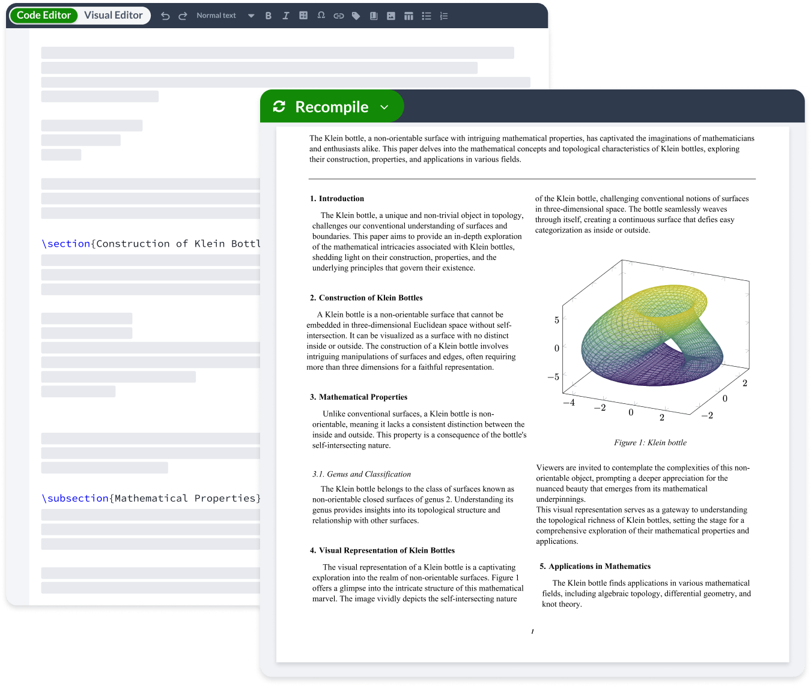Open the special symbol (Ω) picker icon
Viewport: 811px width, 686px height.
click(321, 16)
